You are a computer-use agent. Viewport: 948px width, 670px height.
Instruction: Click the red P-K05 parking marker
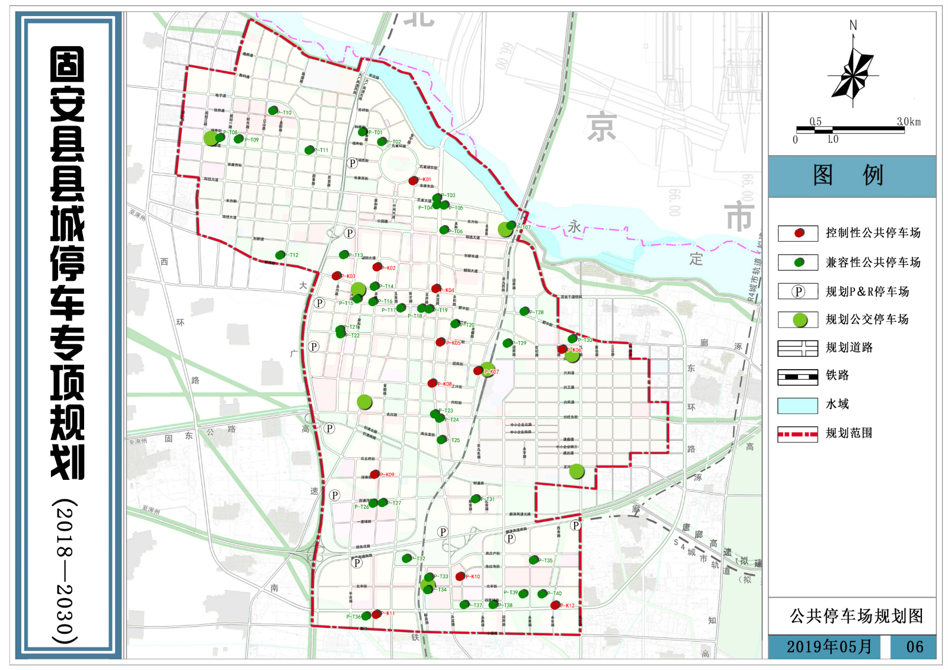(x=440, y=342)
